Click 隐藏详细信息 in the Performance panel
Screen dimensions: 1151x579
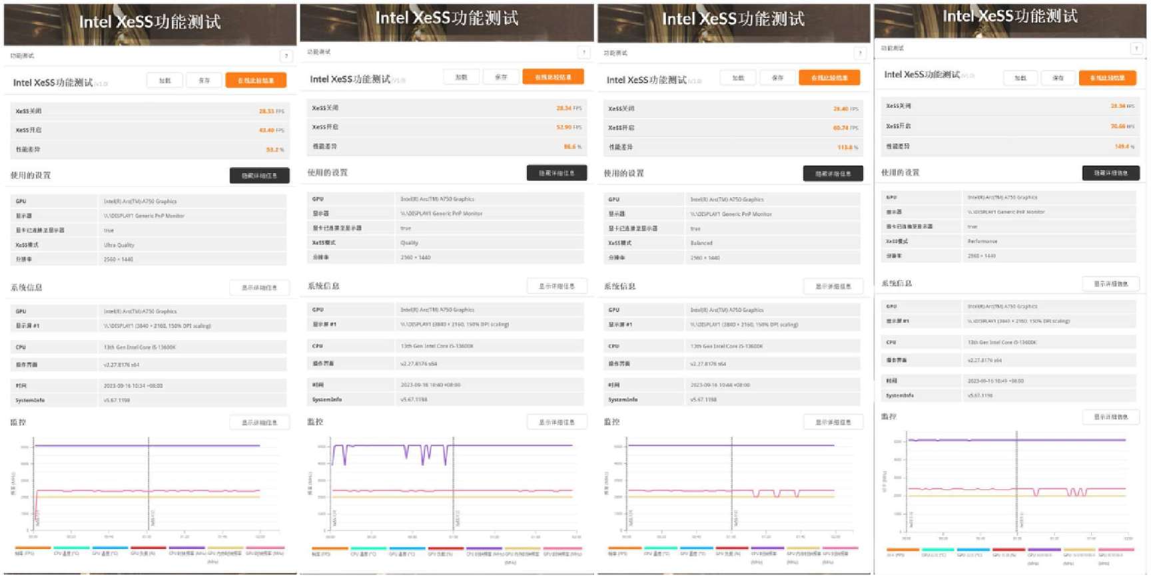coord(1110,173)
